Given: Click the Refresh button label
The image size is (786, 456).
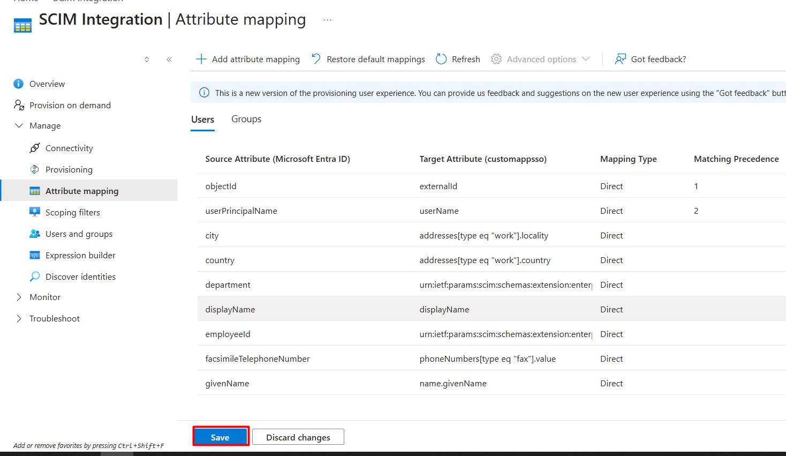Looking at the screenshot, I should pos(466,59).
